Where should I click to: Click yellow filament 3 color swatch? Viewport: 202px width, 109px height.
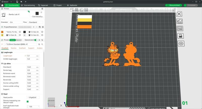point(2,35)
